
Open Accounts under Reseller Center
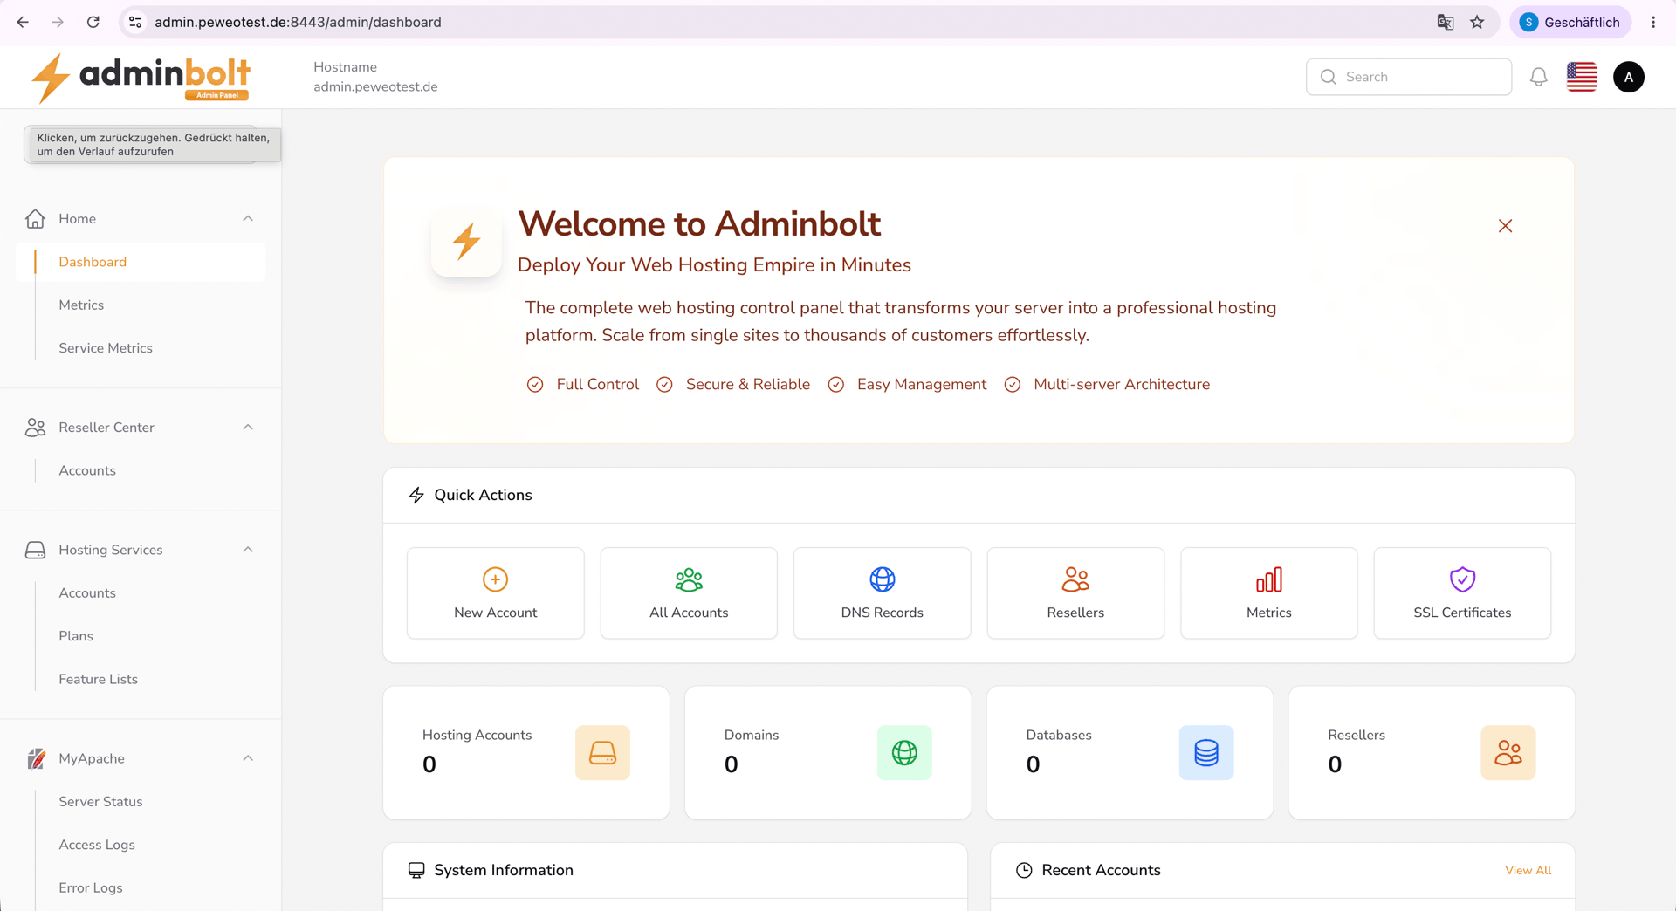point(87,470)
